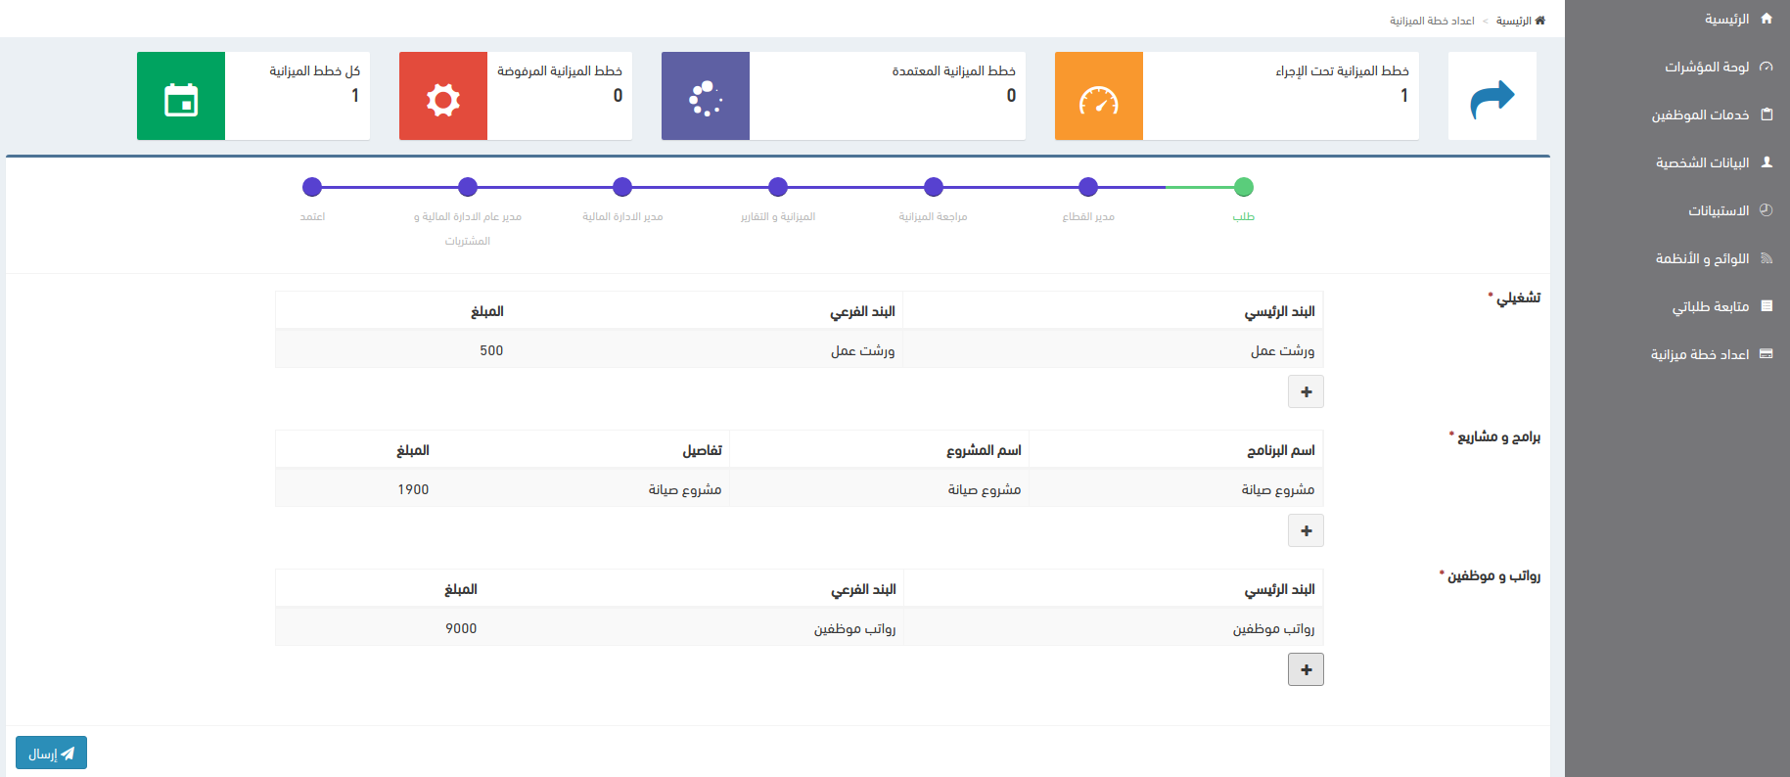This screenshot has height=777, width=1790.
Task: Click the red gear icon tile
Action: click(442, 97)
